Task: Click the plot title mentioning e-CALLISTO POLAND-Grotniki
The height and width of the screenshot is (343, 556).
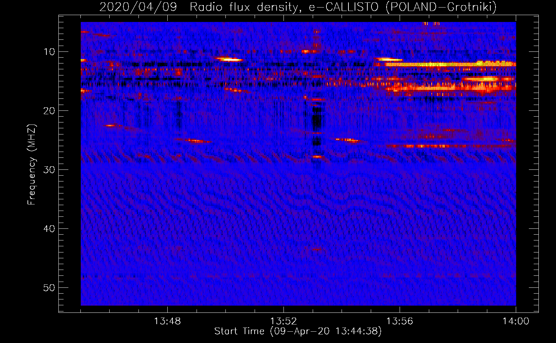Action: click(298, 7)
